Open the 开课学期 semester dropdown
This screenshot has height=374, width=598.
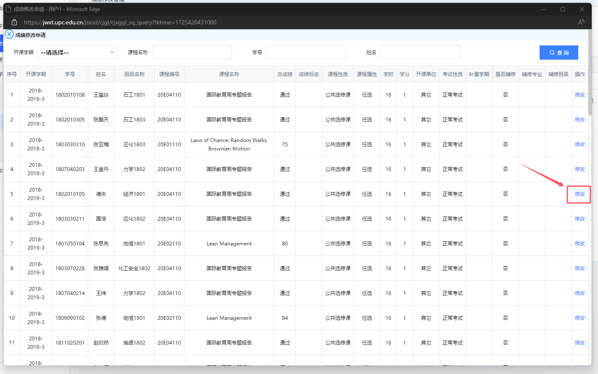point(77,53)
